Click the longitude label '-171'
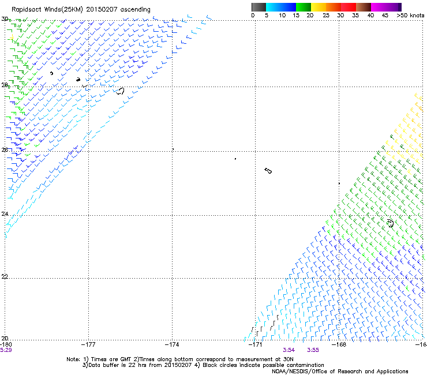 pos(255,344)
